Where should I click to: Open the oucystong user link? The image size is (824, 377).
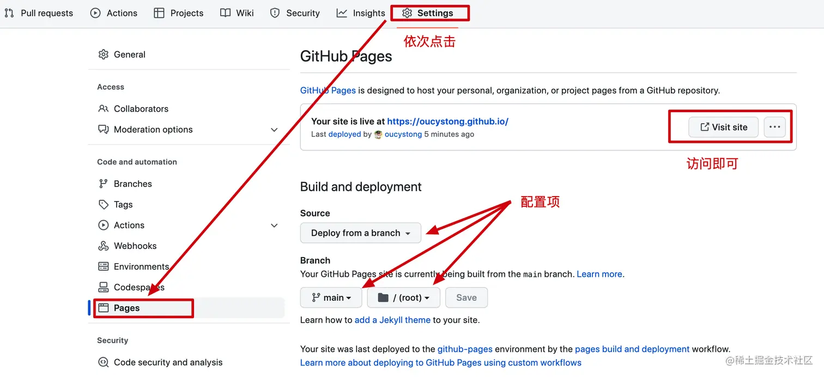[403, 135]
